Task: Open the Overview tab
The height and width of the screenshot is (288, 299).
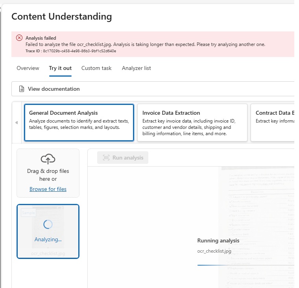Action: point(28,68)
